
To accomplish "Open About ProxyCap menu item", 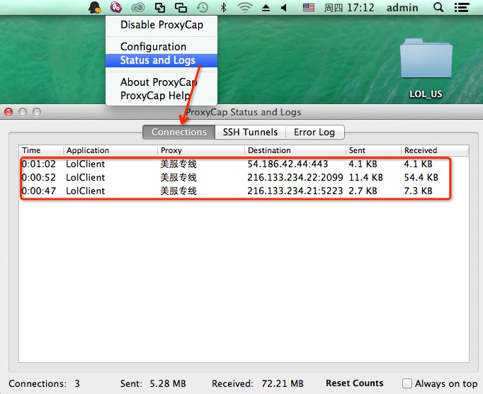I will [161, 82].
